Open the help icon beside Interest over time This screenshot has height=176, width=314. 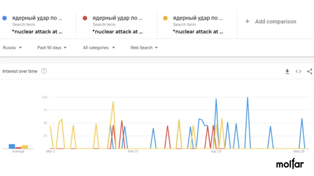coord(44,71)
